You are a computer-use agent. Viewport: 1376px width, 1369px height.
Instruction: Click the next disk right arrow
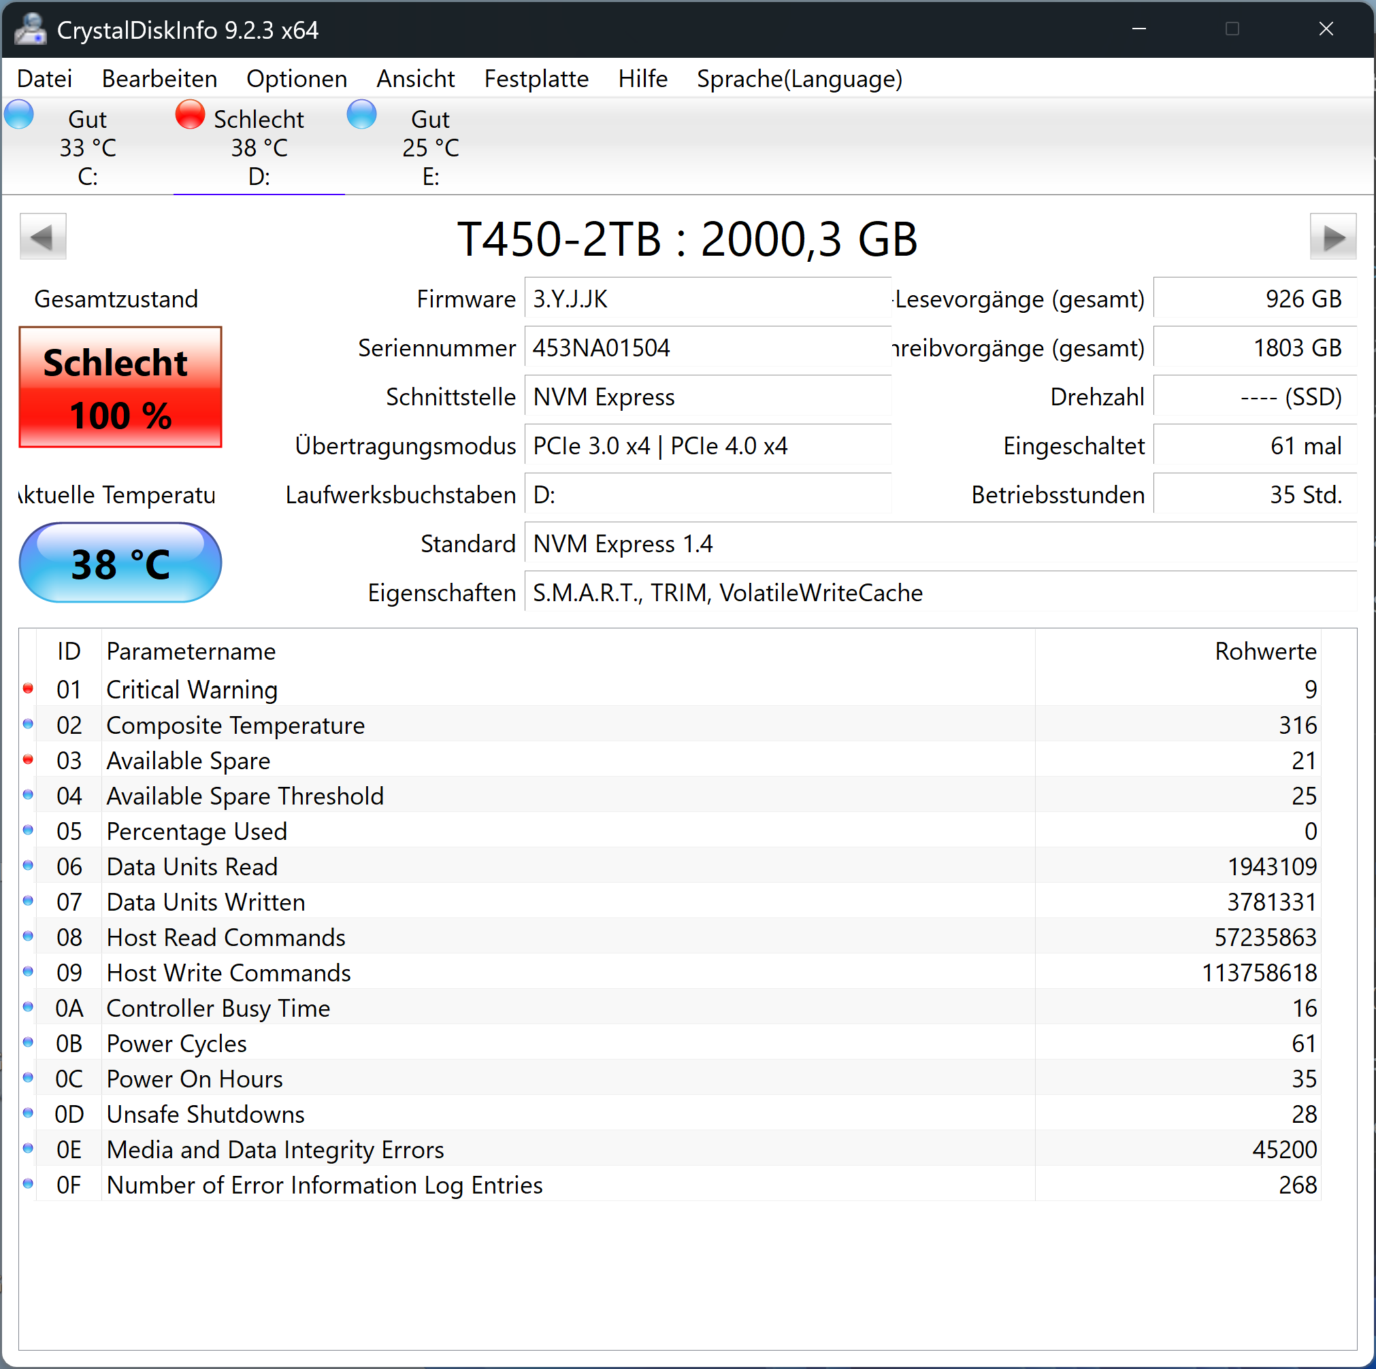[x=1332, y=237]
